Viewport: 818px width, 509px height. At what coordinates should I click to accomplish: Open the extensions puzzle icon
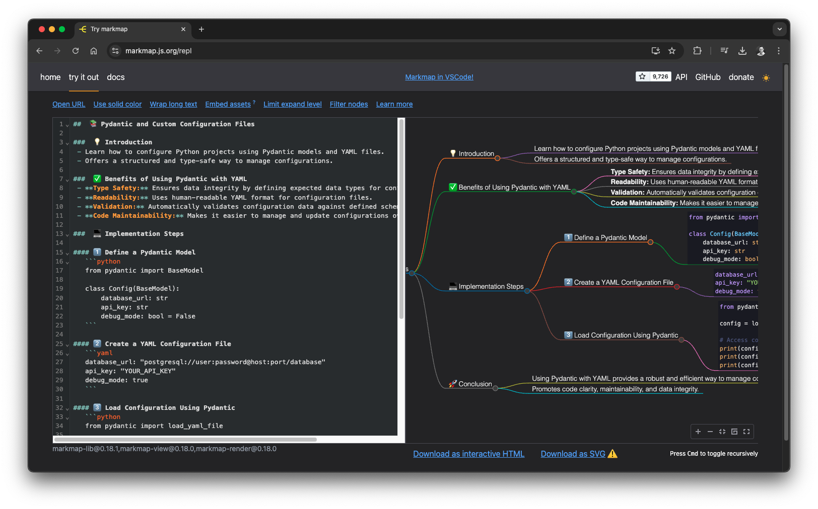click(697, 51)
